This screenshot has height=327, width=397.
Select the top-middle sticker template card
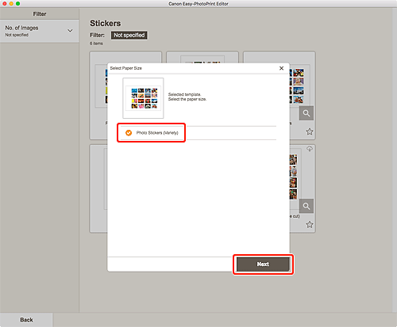[x=202, y=57]
